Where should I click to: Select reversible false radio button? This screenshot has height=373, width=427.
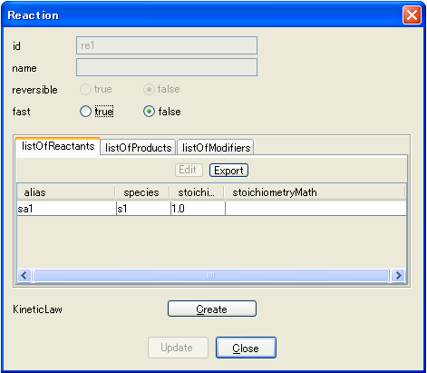149,89
